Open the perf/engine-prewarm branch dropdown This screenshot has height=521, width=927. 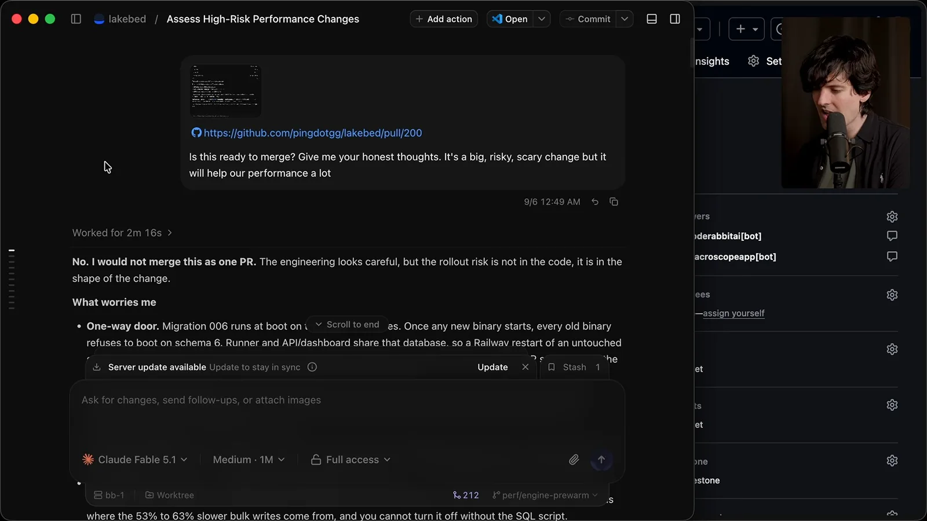pos(545,496)
